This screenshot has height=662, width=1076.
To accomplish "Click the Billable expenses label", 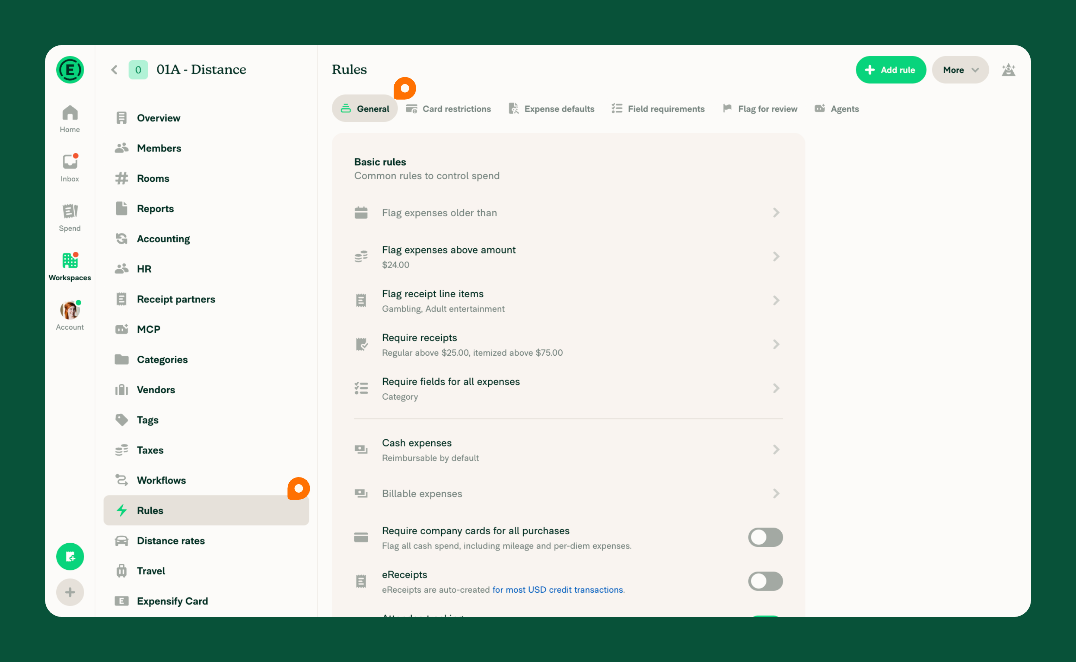I will click(x=422, y=494).
